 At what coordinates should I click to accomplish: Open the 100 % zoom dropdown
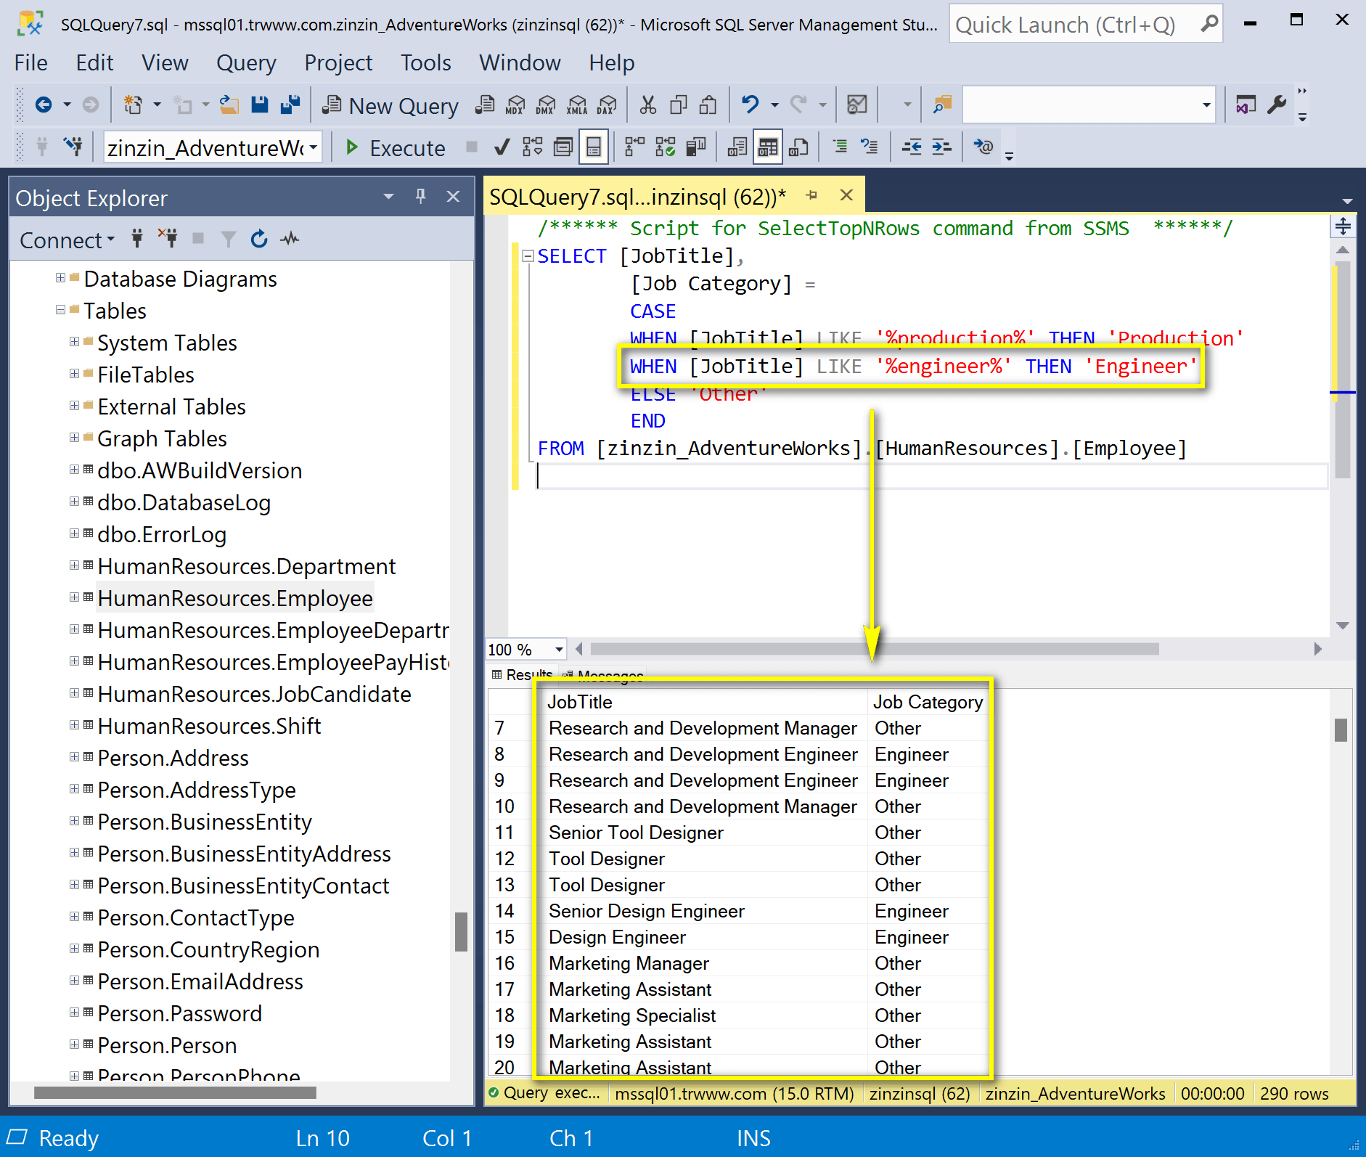[x=558, y=649]
